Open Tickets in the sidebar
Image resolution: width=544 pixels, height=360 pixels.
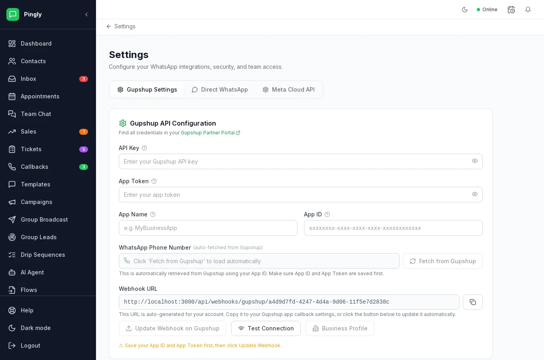click(x=48, y=149)
